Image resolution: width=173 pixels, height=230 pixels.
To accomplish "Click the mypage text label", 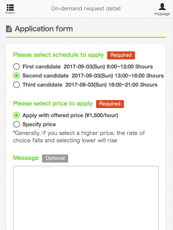I will click(162, 14).
